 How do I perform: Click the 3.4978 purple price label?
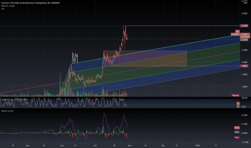[244, 26]
